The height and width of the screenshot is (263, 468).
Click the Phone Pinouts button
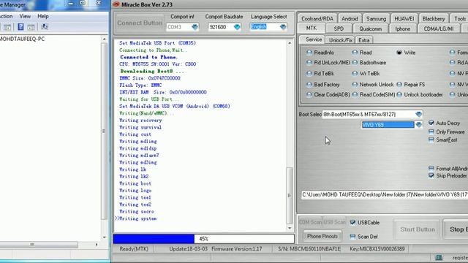[322, 236]
